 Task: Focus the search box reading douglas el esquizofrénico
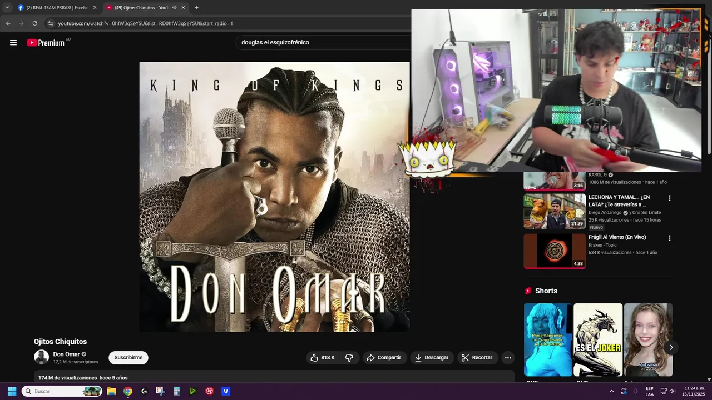[323, 42]
